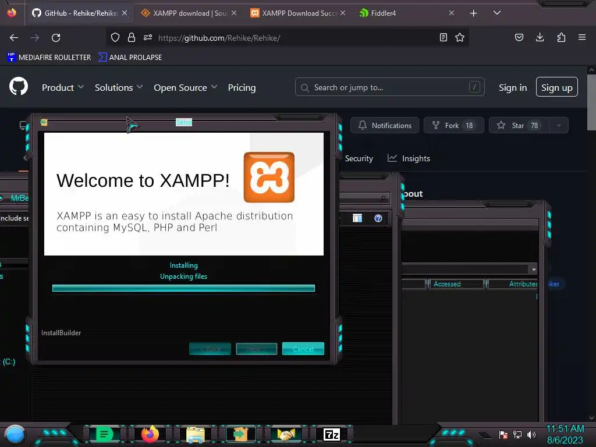
Task: Expand the Product menu on GitHub
Action: click(63, 87)
